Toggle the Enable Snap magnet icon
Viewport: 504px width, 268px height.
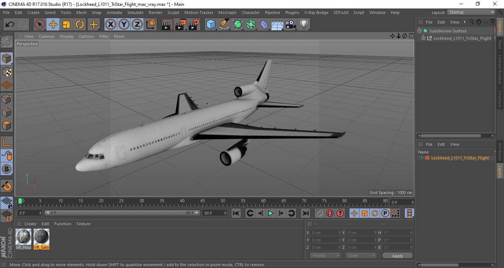click(x=7, y=186)
